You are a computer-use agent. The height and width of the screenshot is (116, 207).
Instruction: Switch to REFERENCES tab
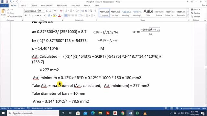coord(62,5)
